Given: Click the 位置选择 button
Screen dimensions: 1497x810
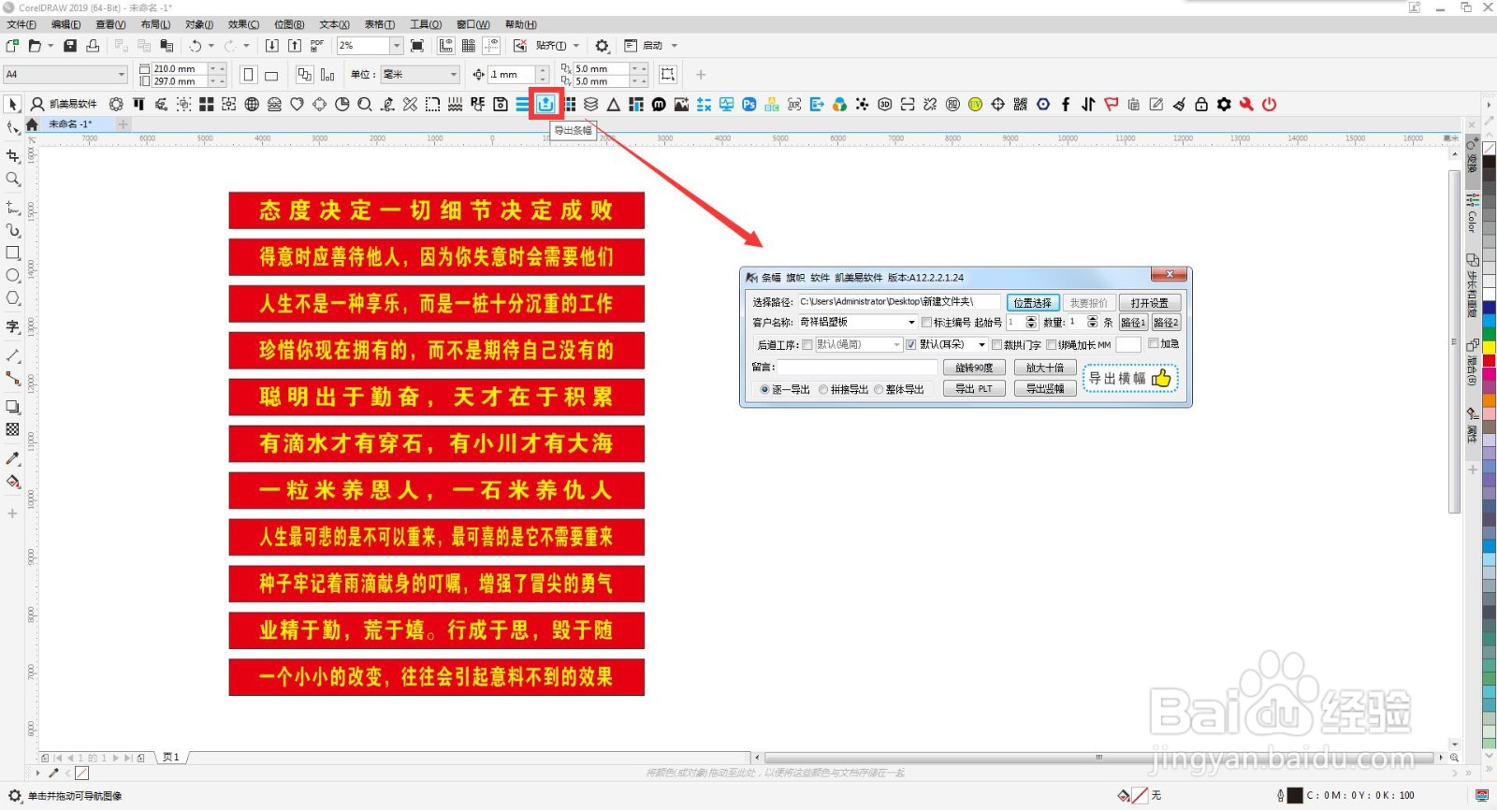Looking at the screenshot, I should click(x=1033, y=303).
